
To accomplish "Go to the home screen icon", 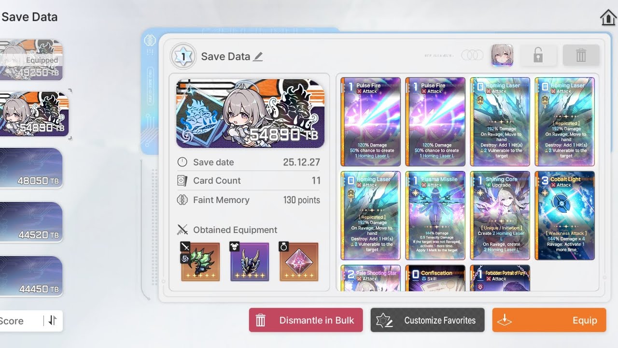I will point(608,17).
